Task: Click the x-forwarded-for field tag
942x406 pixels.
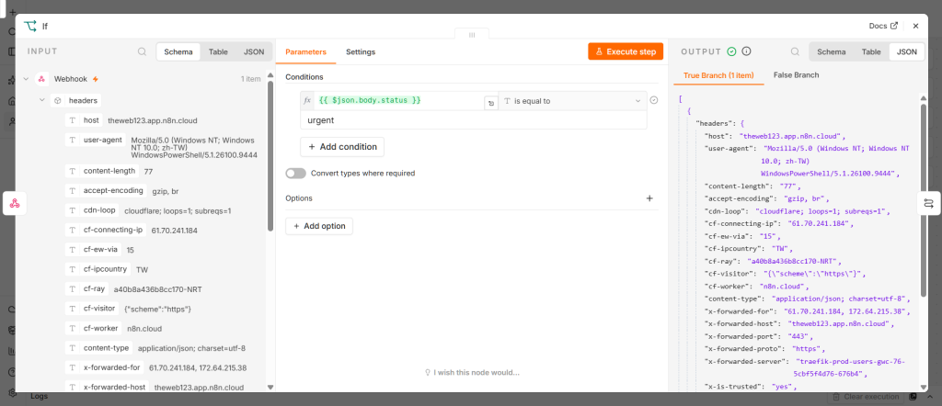Action: (x=105, y=367)
